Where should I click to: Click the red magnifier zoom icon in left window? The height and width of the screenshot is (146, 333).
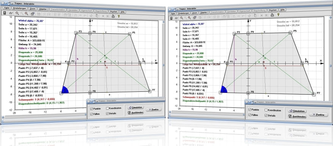pyautogui.click(x=27, y=13)
